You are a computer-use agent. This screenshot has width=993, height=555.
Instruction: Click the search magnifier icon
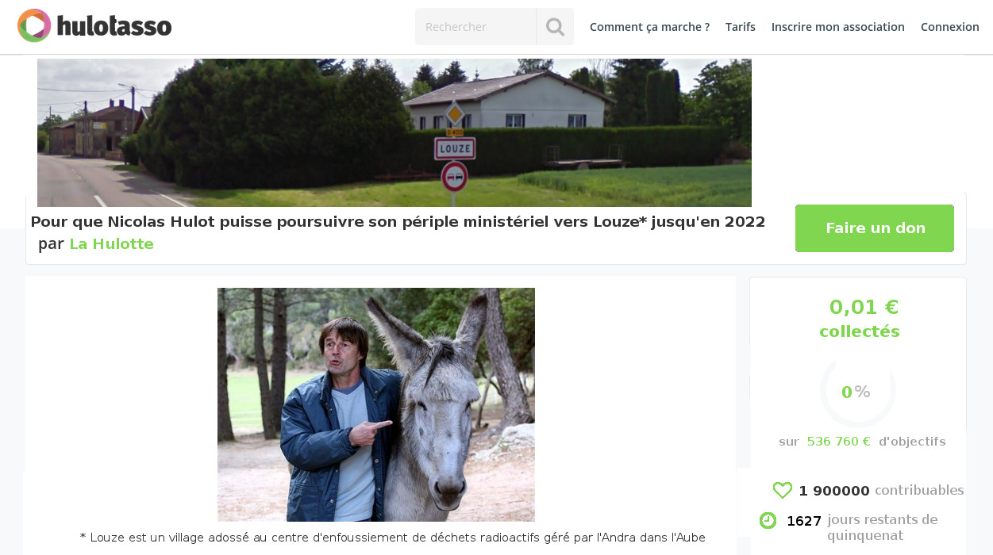[555, 27]
